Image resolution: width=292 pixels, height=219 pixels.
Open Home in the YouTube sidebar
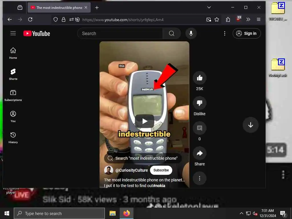(13, 53)
